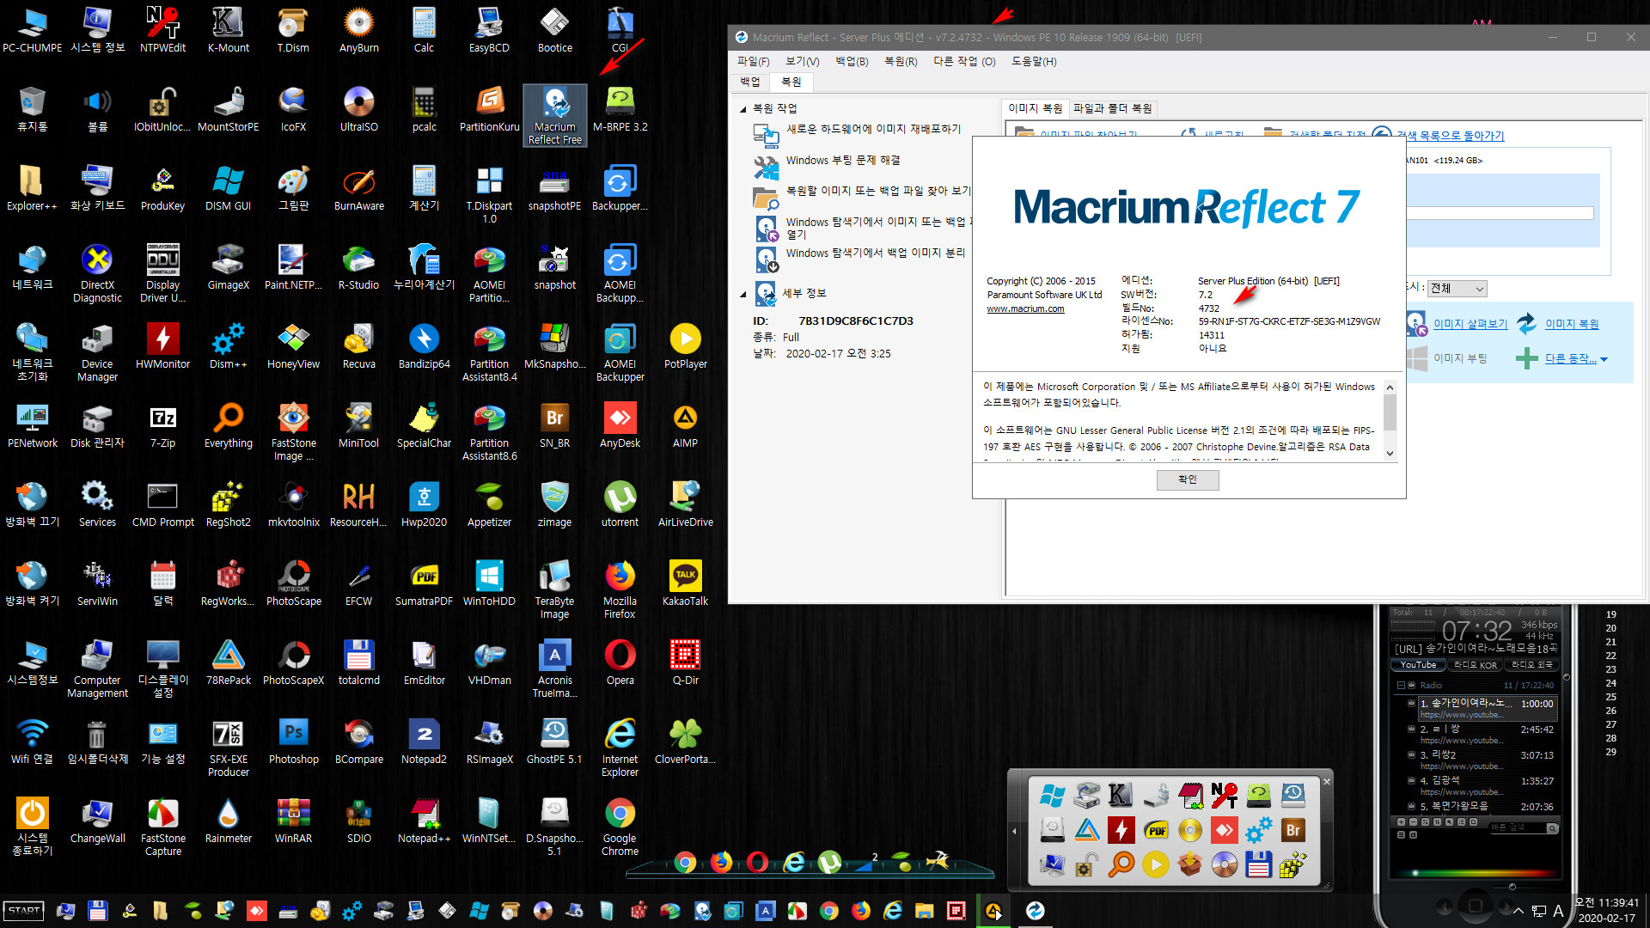Select the YouTube tab in music player
1650x928 pixels.
point(1418,665)
